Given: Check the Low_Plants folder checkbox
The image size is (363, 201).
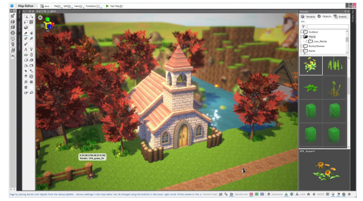Looking at the screenshot, I should click(307, 41).
